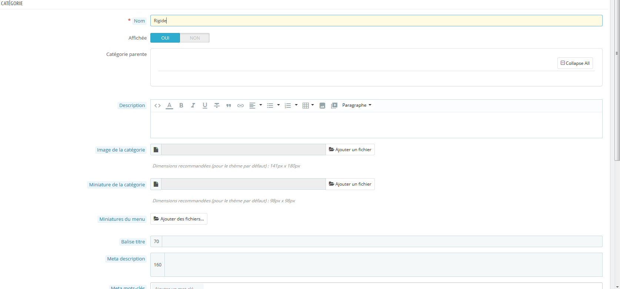Click the Meta description label
Image resolution: width=620 pixels, height=289 pixels.
click(x=126, y=259)
